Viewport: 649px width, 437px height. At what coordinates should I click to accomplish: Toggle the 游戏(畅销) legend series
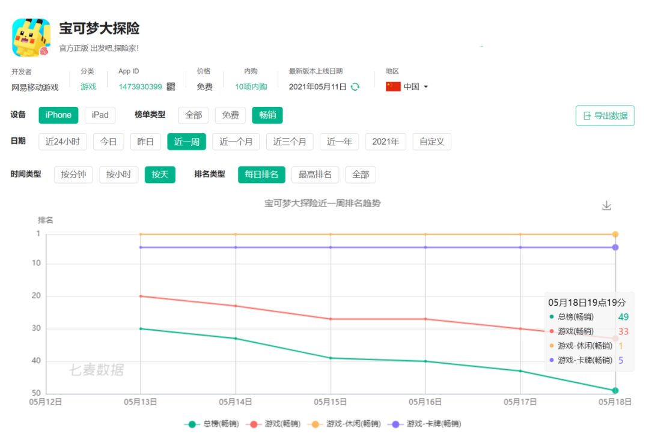click(273, 424)
